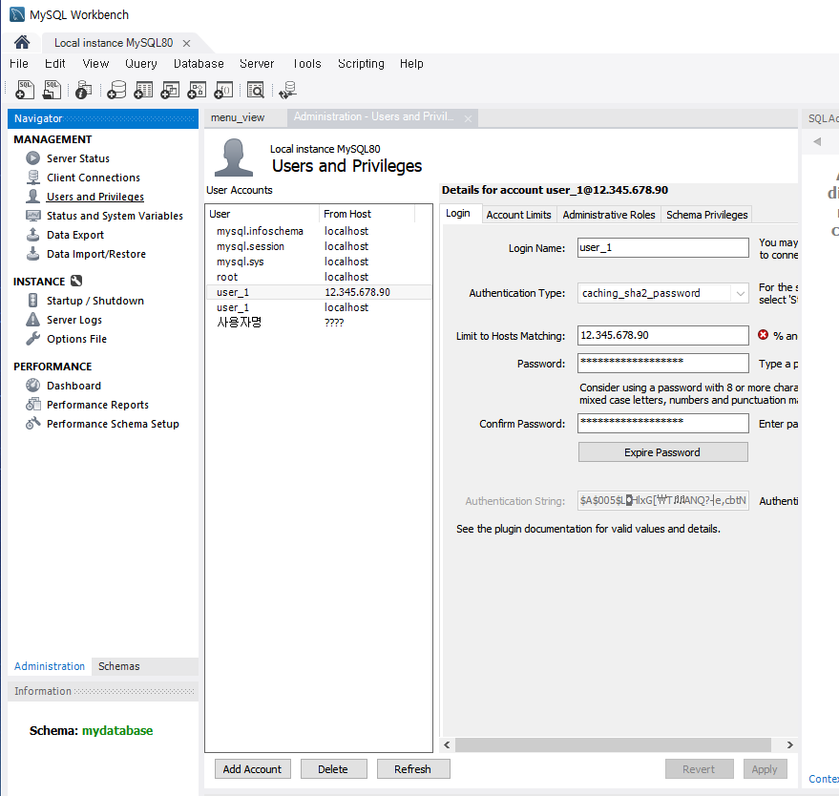Search table data toolbar icon
Image resolution: width=839 pixels, height=796 pixels.
tap(256, 90)
